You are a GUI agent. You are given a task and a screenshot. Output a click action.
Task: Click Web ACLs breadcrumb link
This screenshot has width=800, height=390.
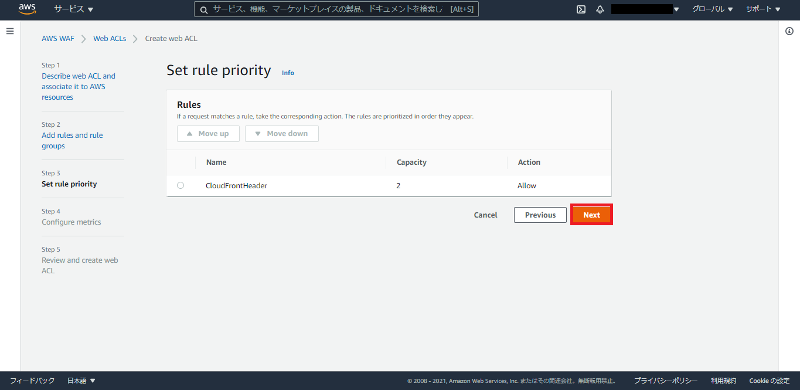[x=110, y=39]
